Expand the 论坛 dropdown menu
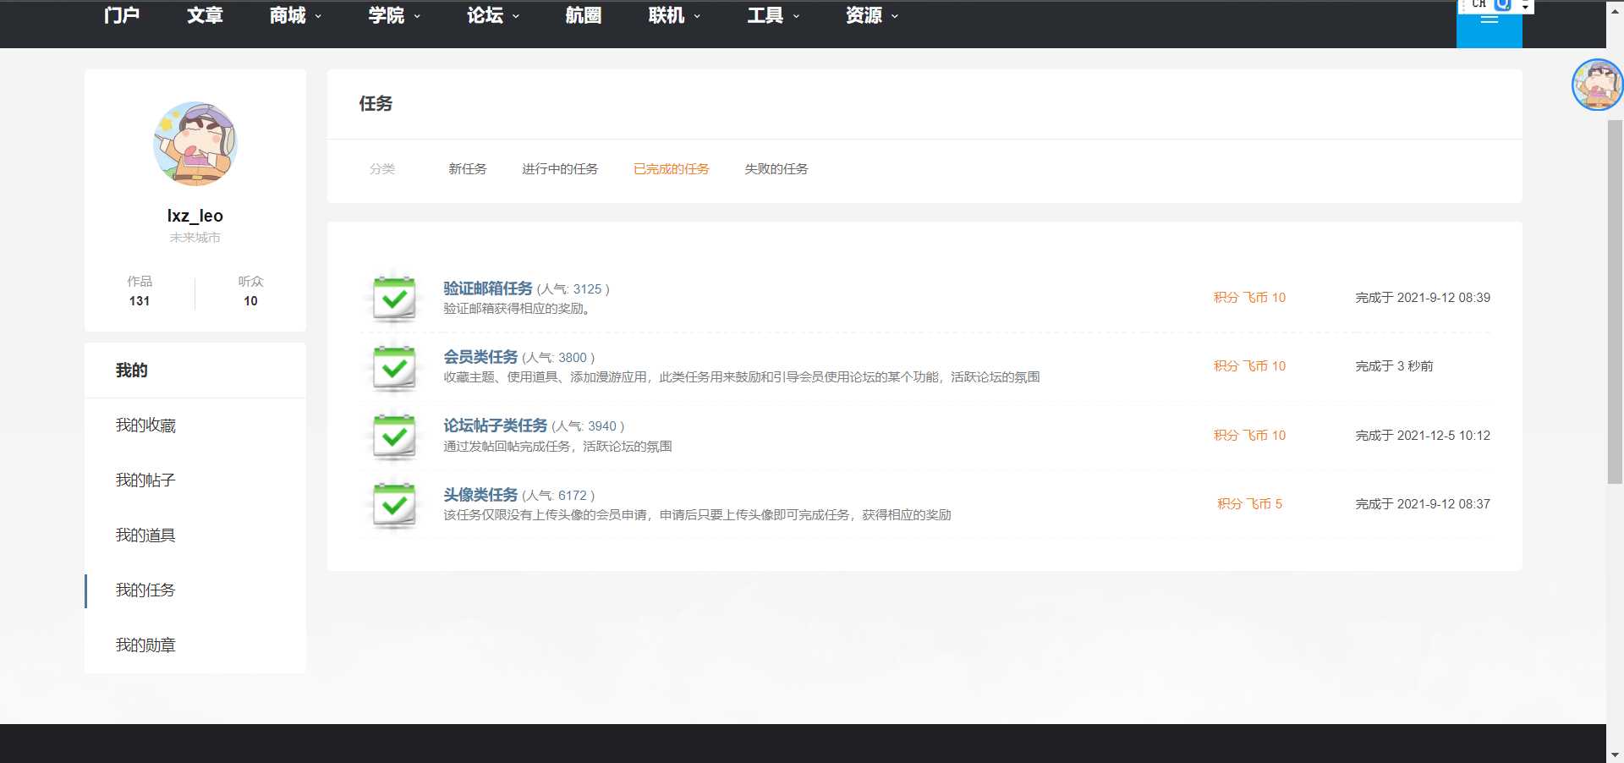The image size is (1624, 763). [x=493, y=15]
